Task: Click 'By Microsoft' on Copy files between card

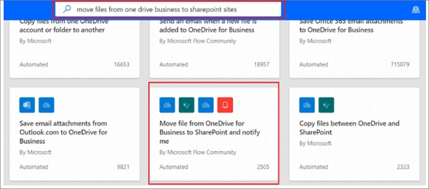Action: [x=315, y=143]
